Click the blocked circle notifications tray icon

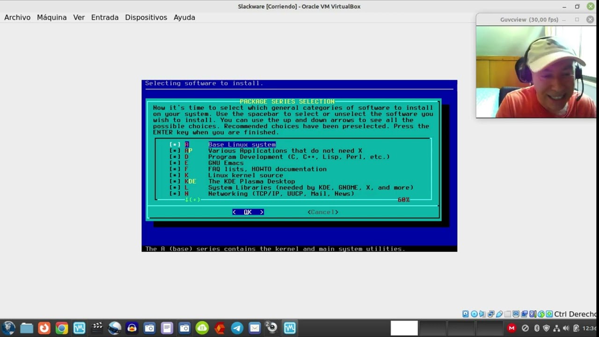525,328
